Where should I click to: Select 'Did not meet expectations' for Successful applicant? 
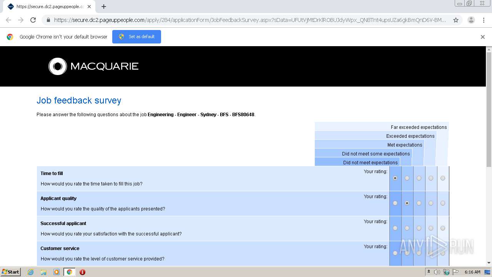(395, 228)
